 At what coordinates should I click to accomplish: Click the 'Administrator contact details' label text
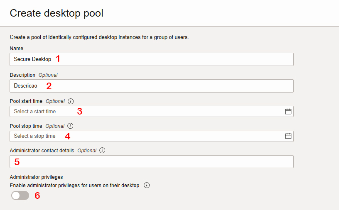pos(42,151)
